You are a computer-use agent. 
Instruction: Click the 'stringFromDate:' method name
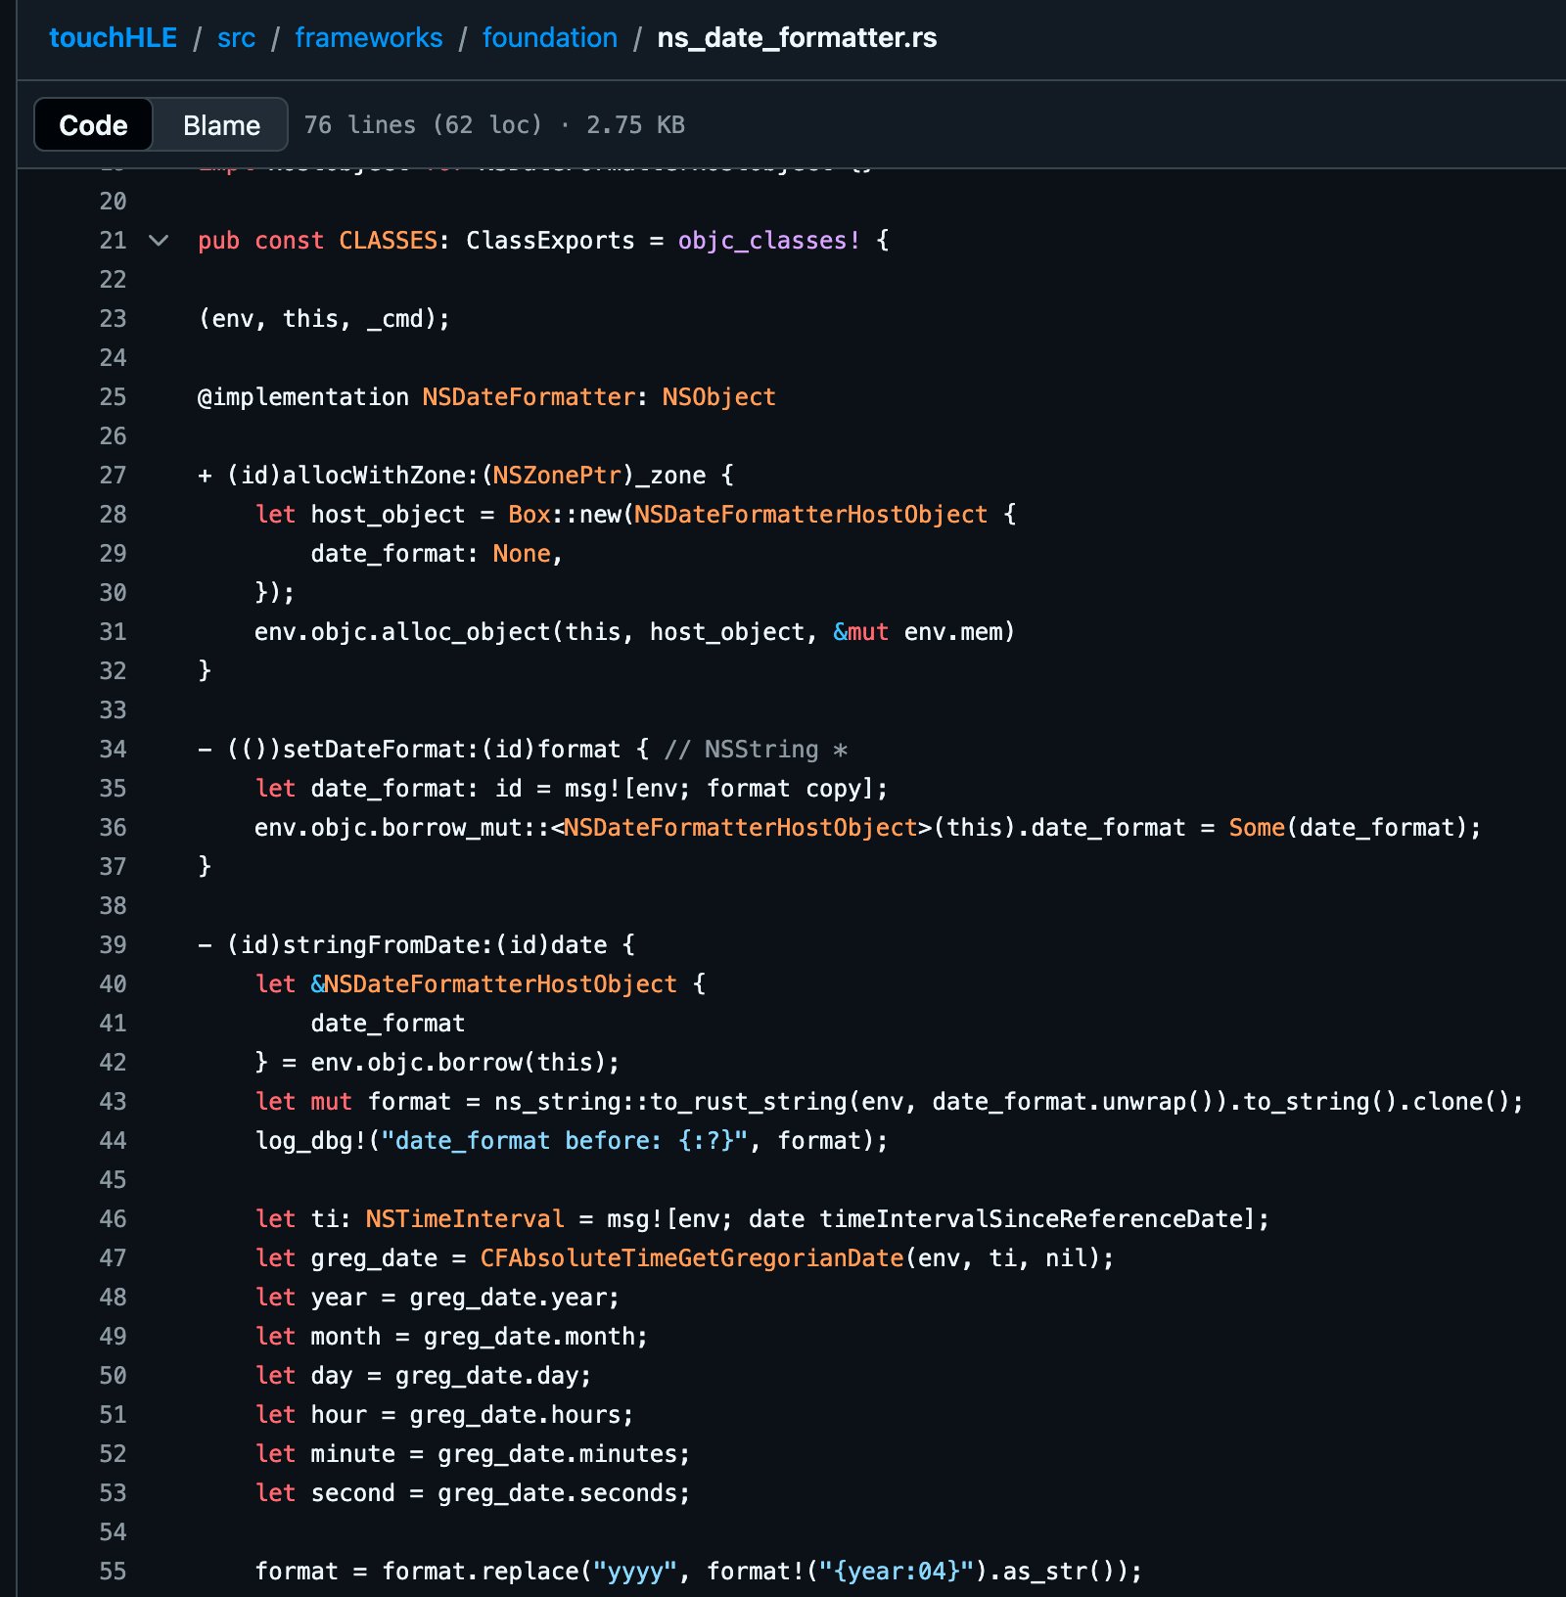pyautogui.click(x=388, y=945)
